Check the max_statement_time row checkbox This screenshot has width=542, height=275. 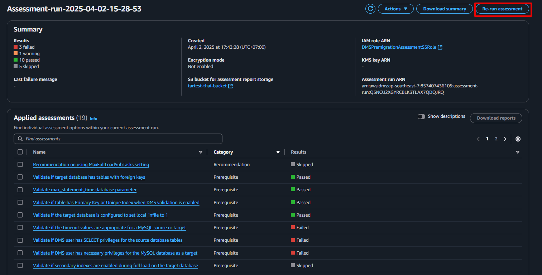pyautogui.click(x=20, y=189)
